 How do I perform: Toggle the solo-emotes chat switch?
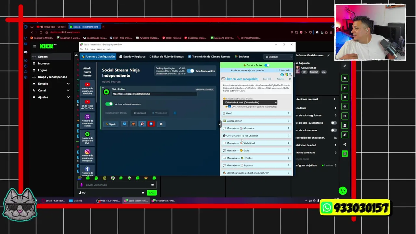pos(333,130)
